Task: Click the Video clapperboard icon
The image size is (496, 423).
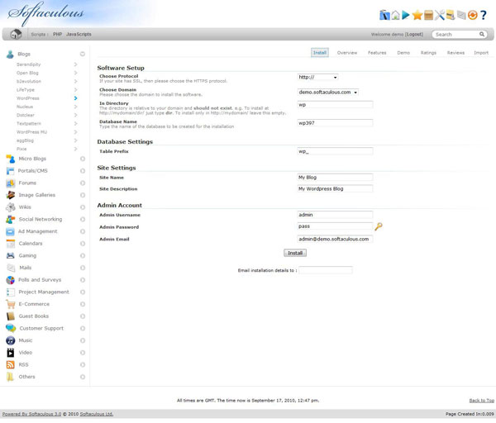Action: click(10, 353)
